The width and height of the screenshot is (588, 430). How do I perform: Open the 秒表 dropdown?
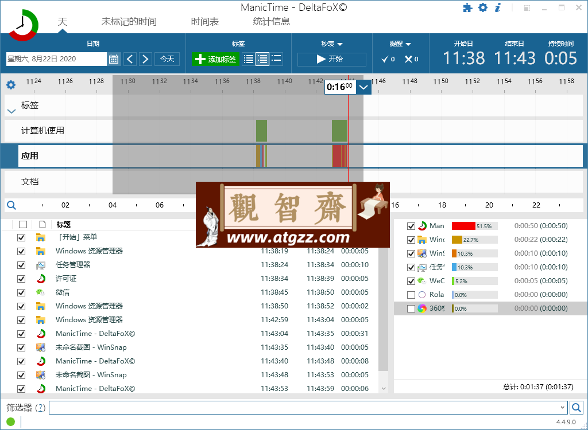tap(332, 44)
